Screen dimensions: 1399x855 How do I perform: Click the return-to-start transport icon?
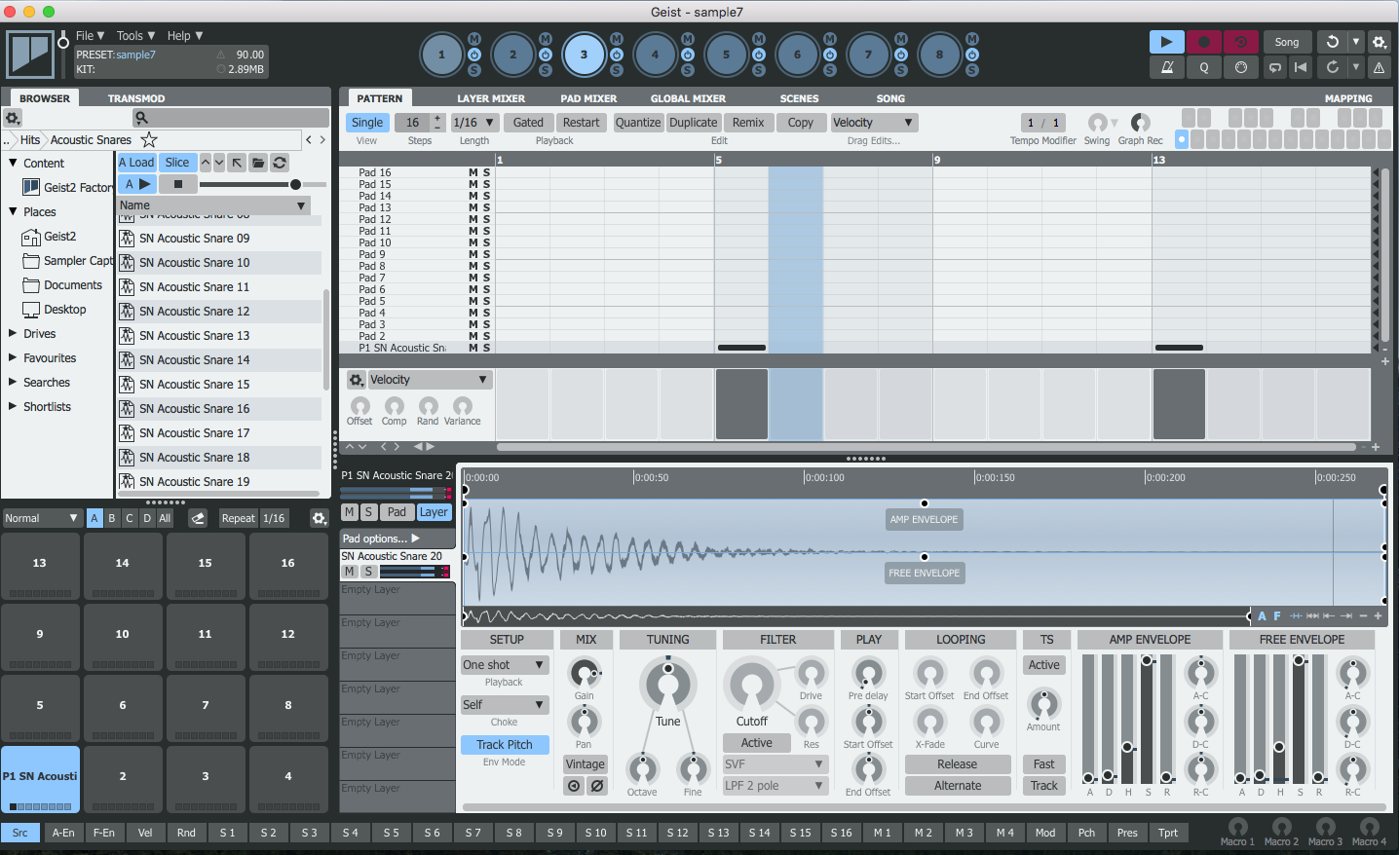(1301, 67)
